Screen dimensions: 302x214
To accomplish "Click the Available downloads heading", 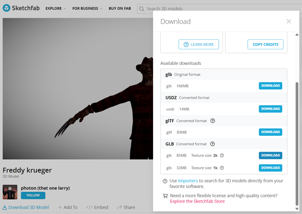I will point(181,63).
